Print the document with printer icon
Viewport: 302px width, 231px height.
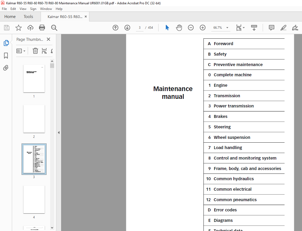tap(42, 28)
